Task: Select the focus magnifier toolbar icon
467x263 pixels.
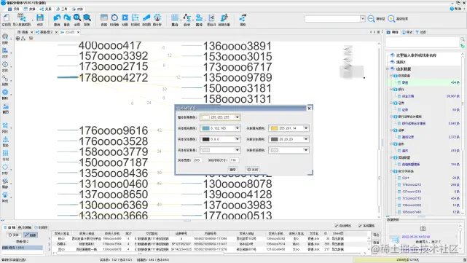Action: pos(87,18)
